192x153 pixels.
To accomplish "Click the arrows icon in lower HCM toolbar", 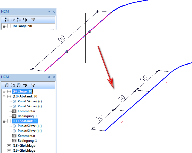I will click(x=25, y=85).
